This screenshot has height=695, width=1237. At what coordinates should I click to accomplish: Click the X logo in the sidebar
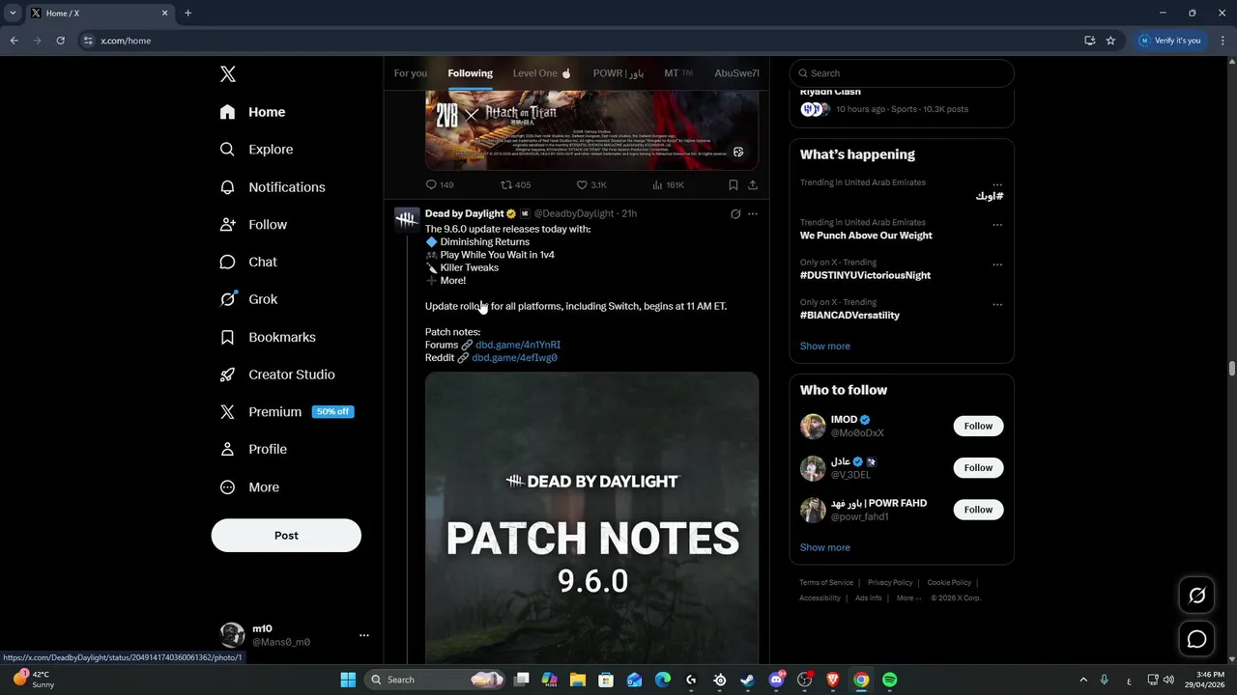[228, 74]
